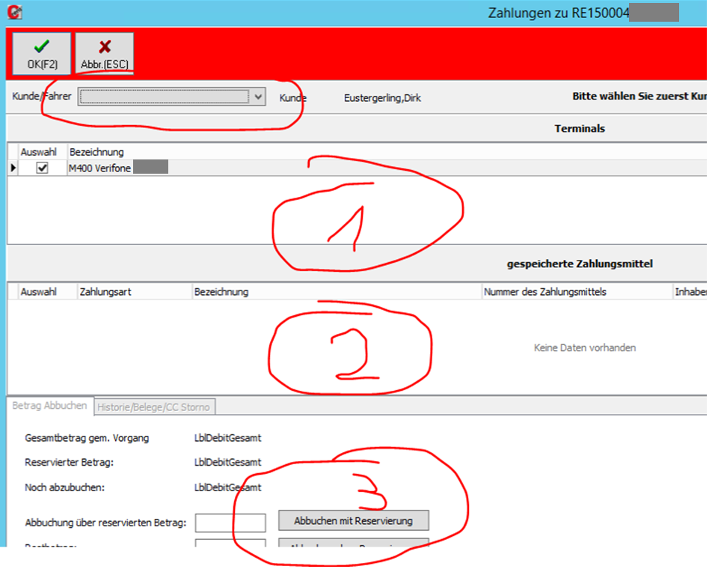Viewport: 727px width, 578px height.
Task: Select the M400 Verifone terminal row
Action: pos(99,168)
